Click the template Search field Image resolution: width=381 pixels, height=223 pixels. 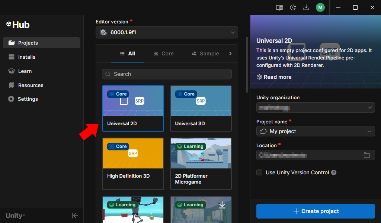[167, 74]
